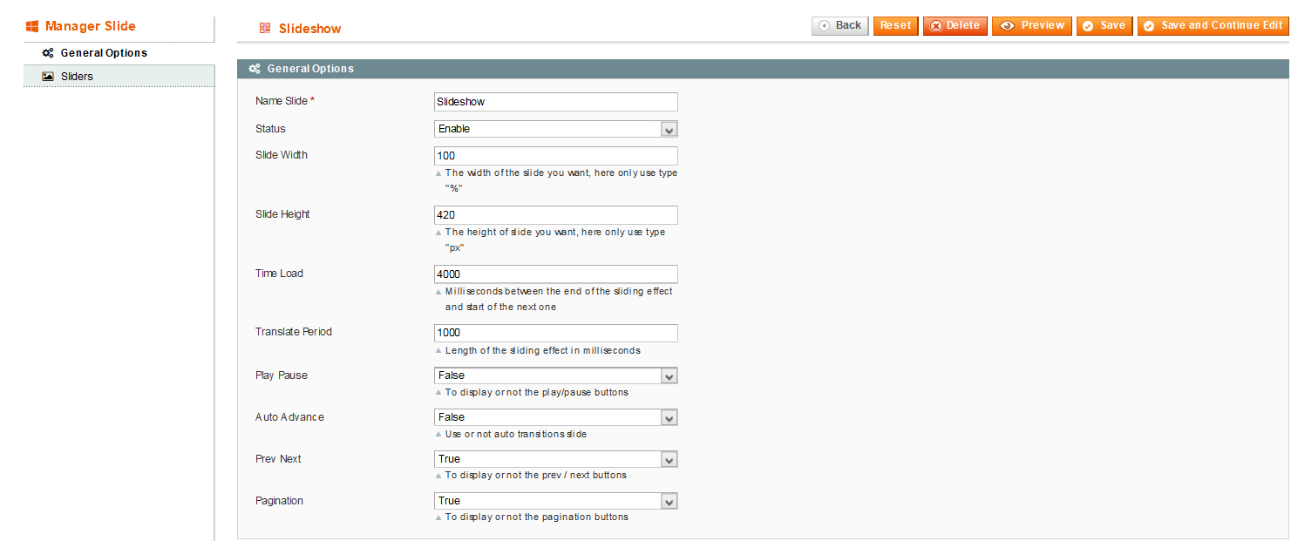
Task: Click the Auto Advance label
Action: (289, 417)
